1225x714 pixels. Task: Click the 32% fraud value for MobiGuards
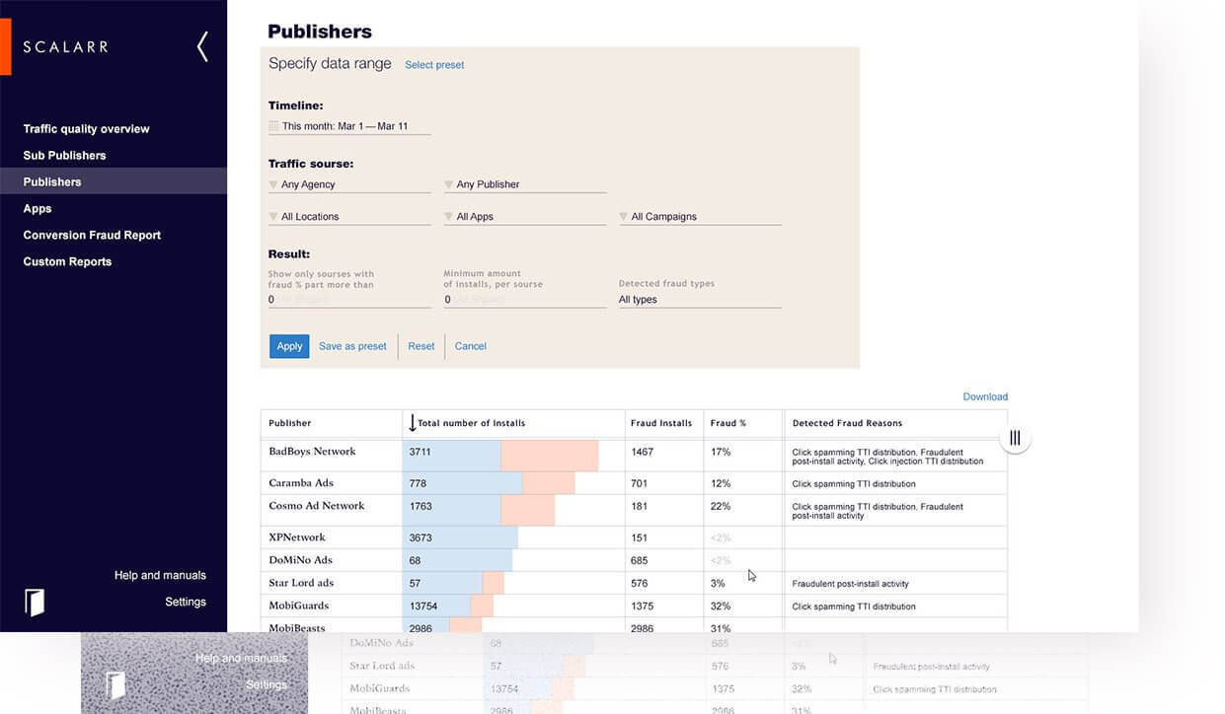tap(721, 606)
